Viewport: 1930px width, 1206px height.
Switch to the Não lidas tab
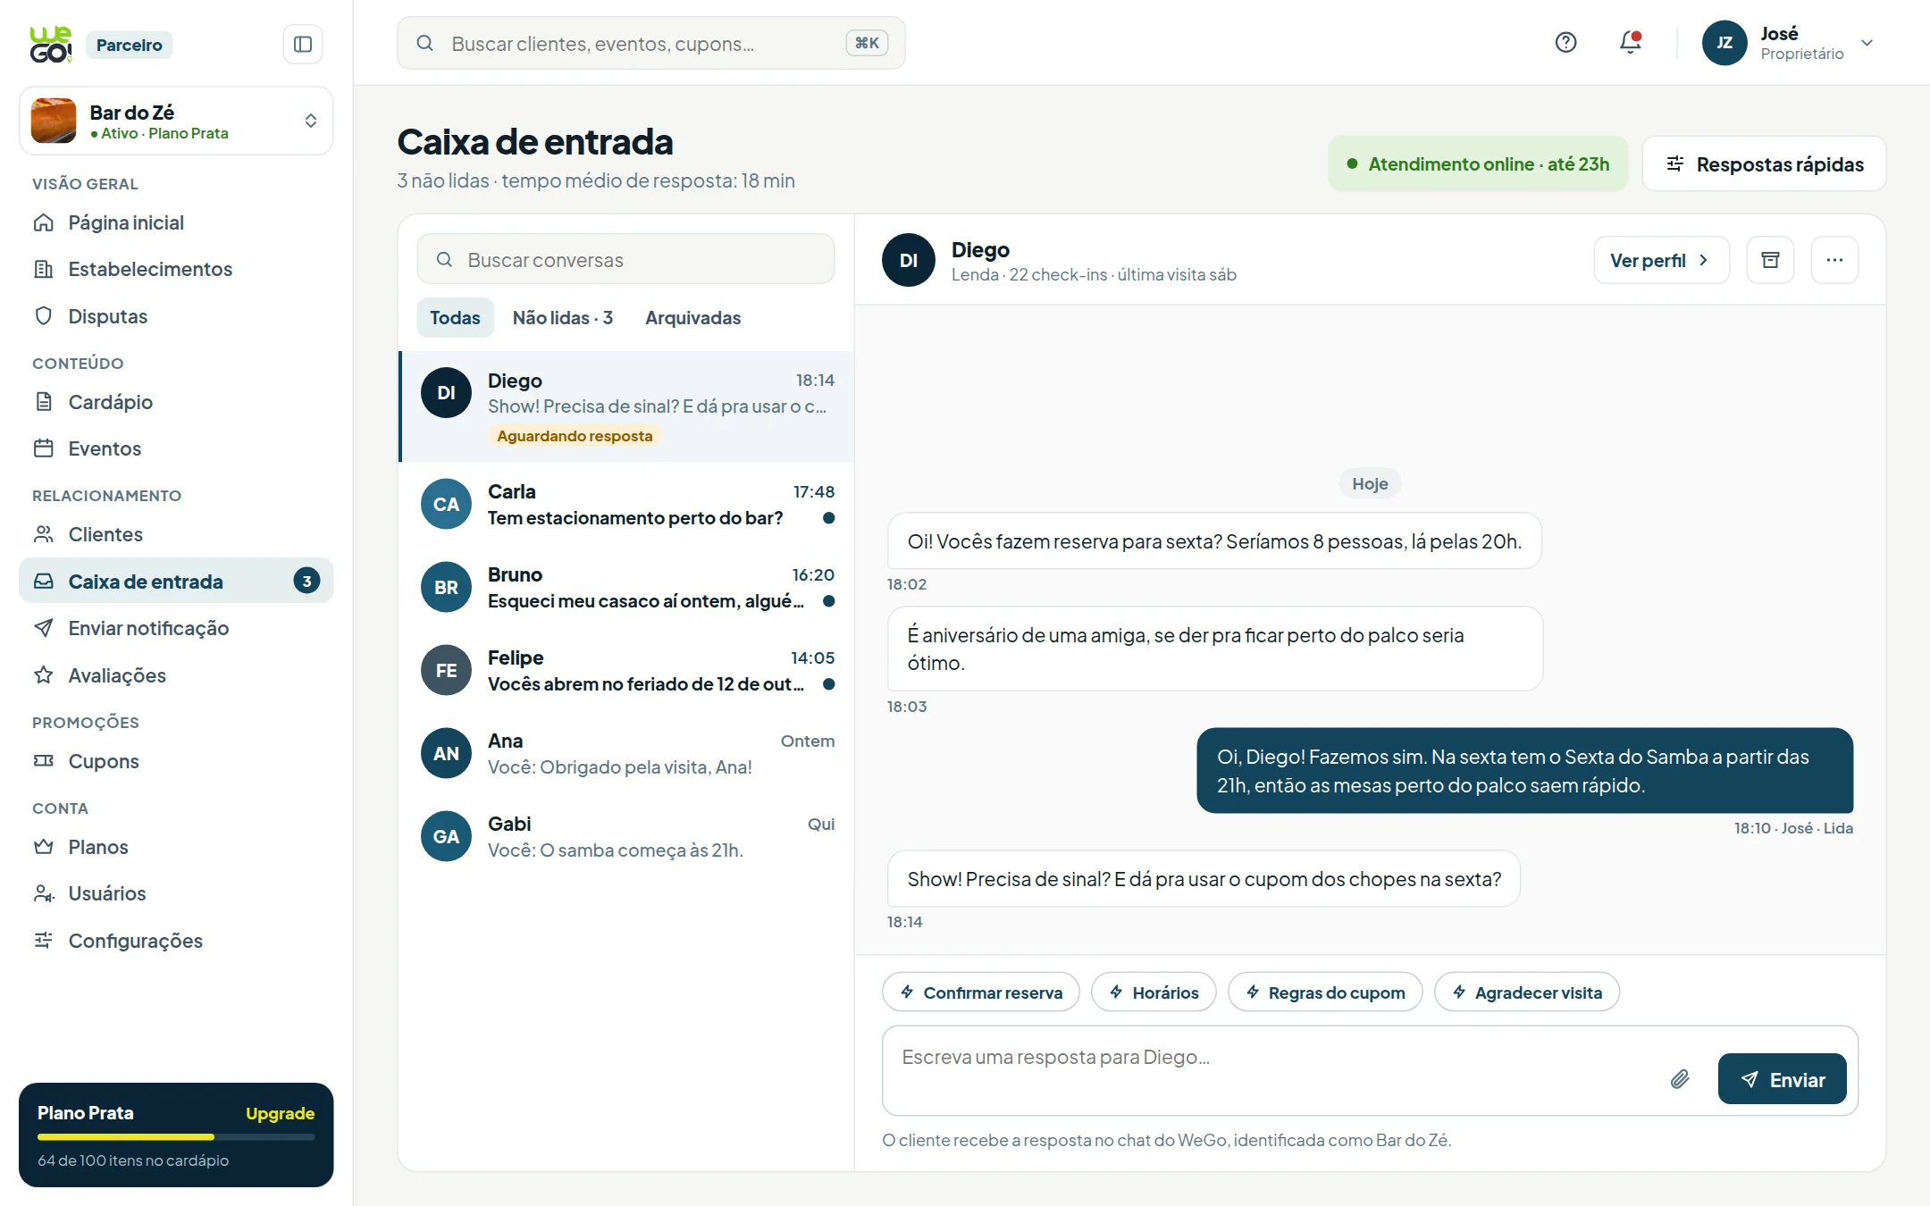pos(563,317)
